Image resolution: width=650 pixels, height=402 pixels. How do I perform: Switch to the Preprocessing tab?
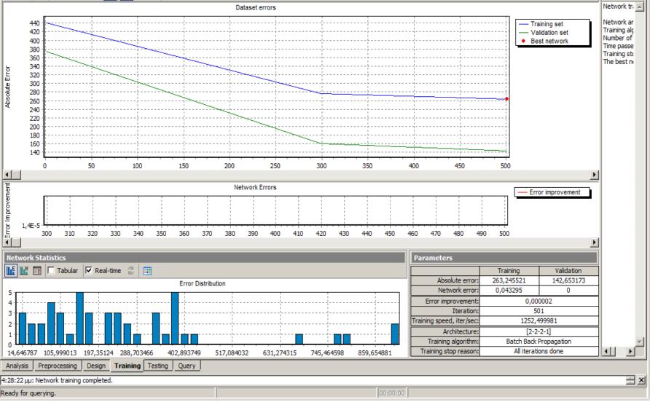coord(58,366)
